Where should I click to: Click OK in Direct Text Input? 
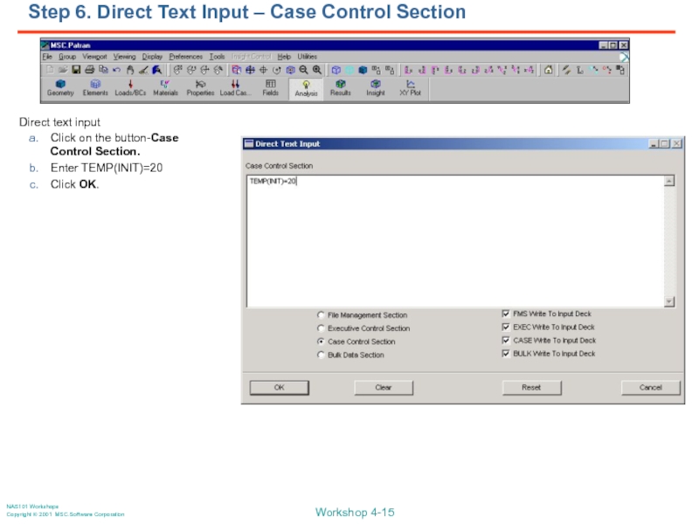279,388
